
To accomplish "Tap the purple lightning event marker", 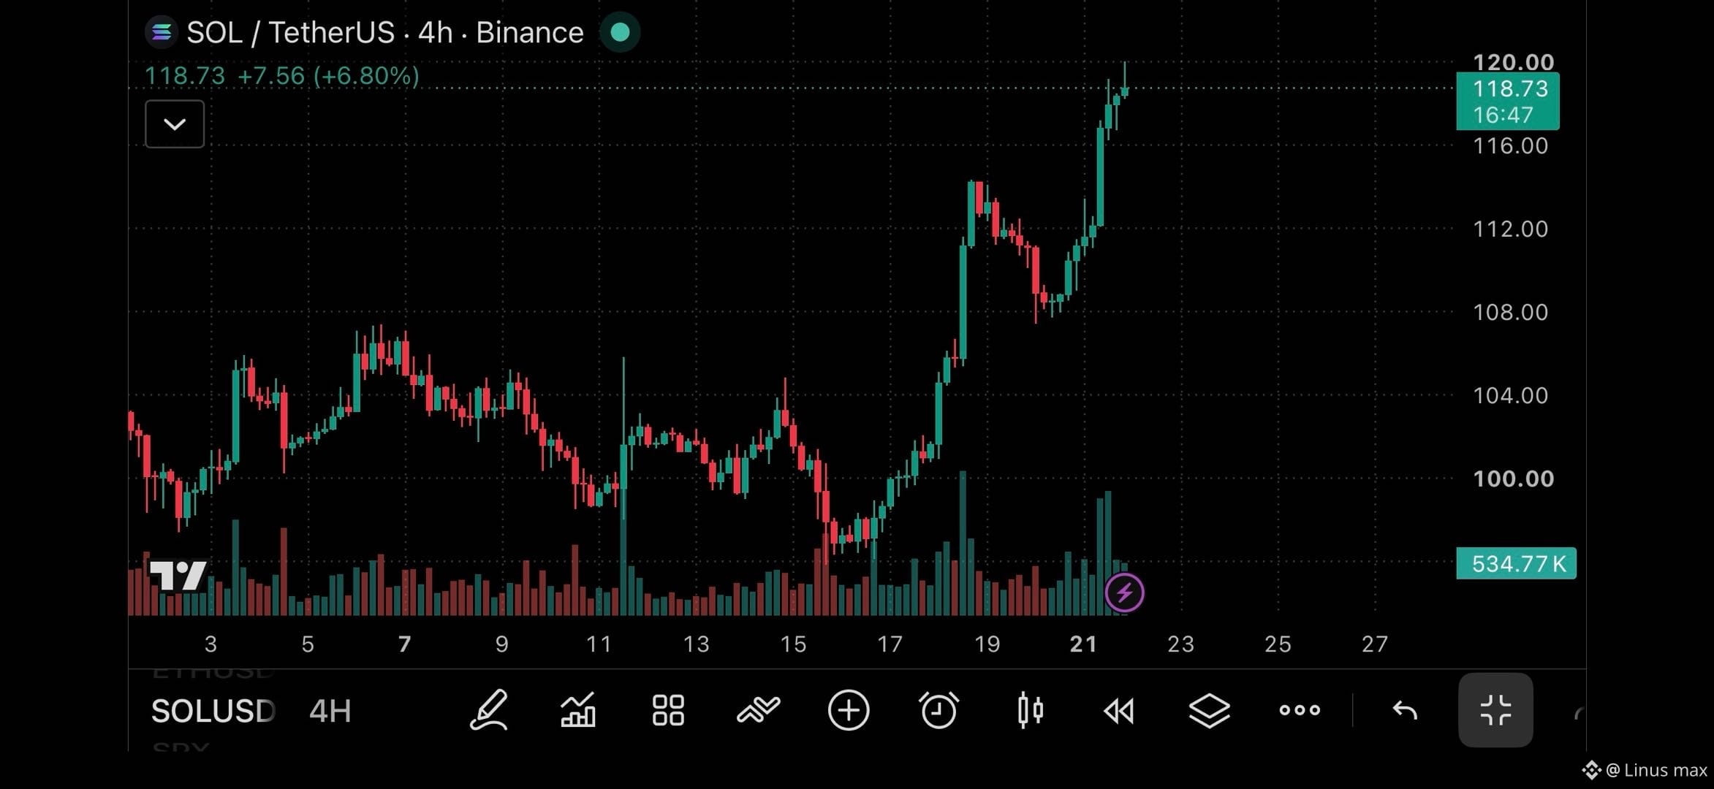I will pos(1124,592).
